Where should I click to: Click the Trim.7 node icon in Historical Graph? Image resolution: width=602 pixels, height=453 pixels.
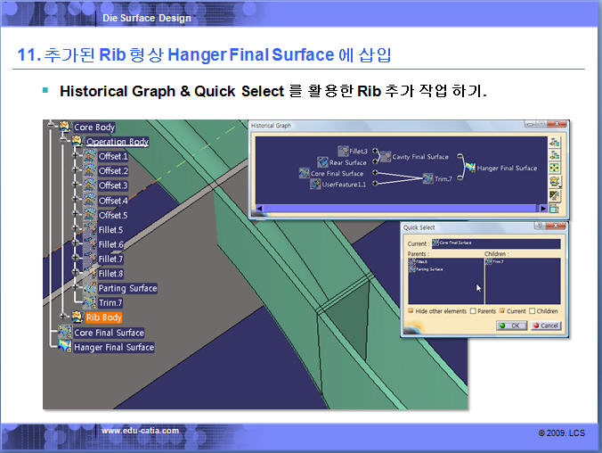coord(428,178)
